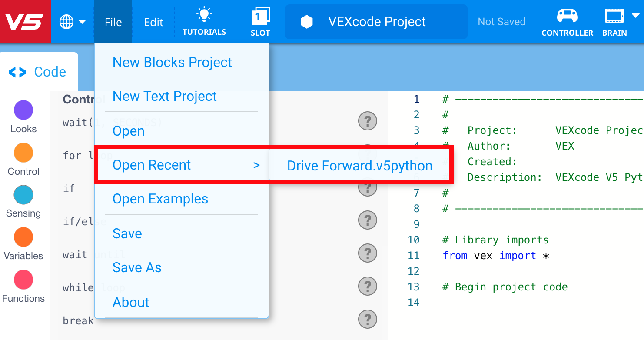
Task: Select the purple Looks category
Action: coord(23,110)
